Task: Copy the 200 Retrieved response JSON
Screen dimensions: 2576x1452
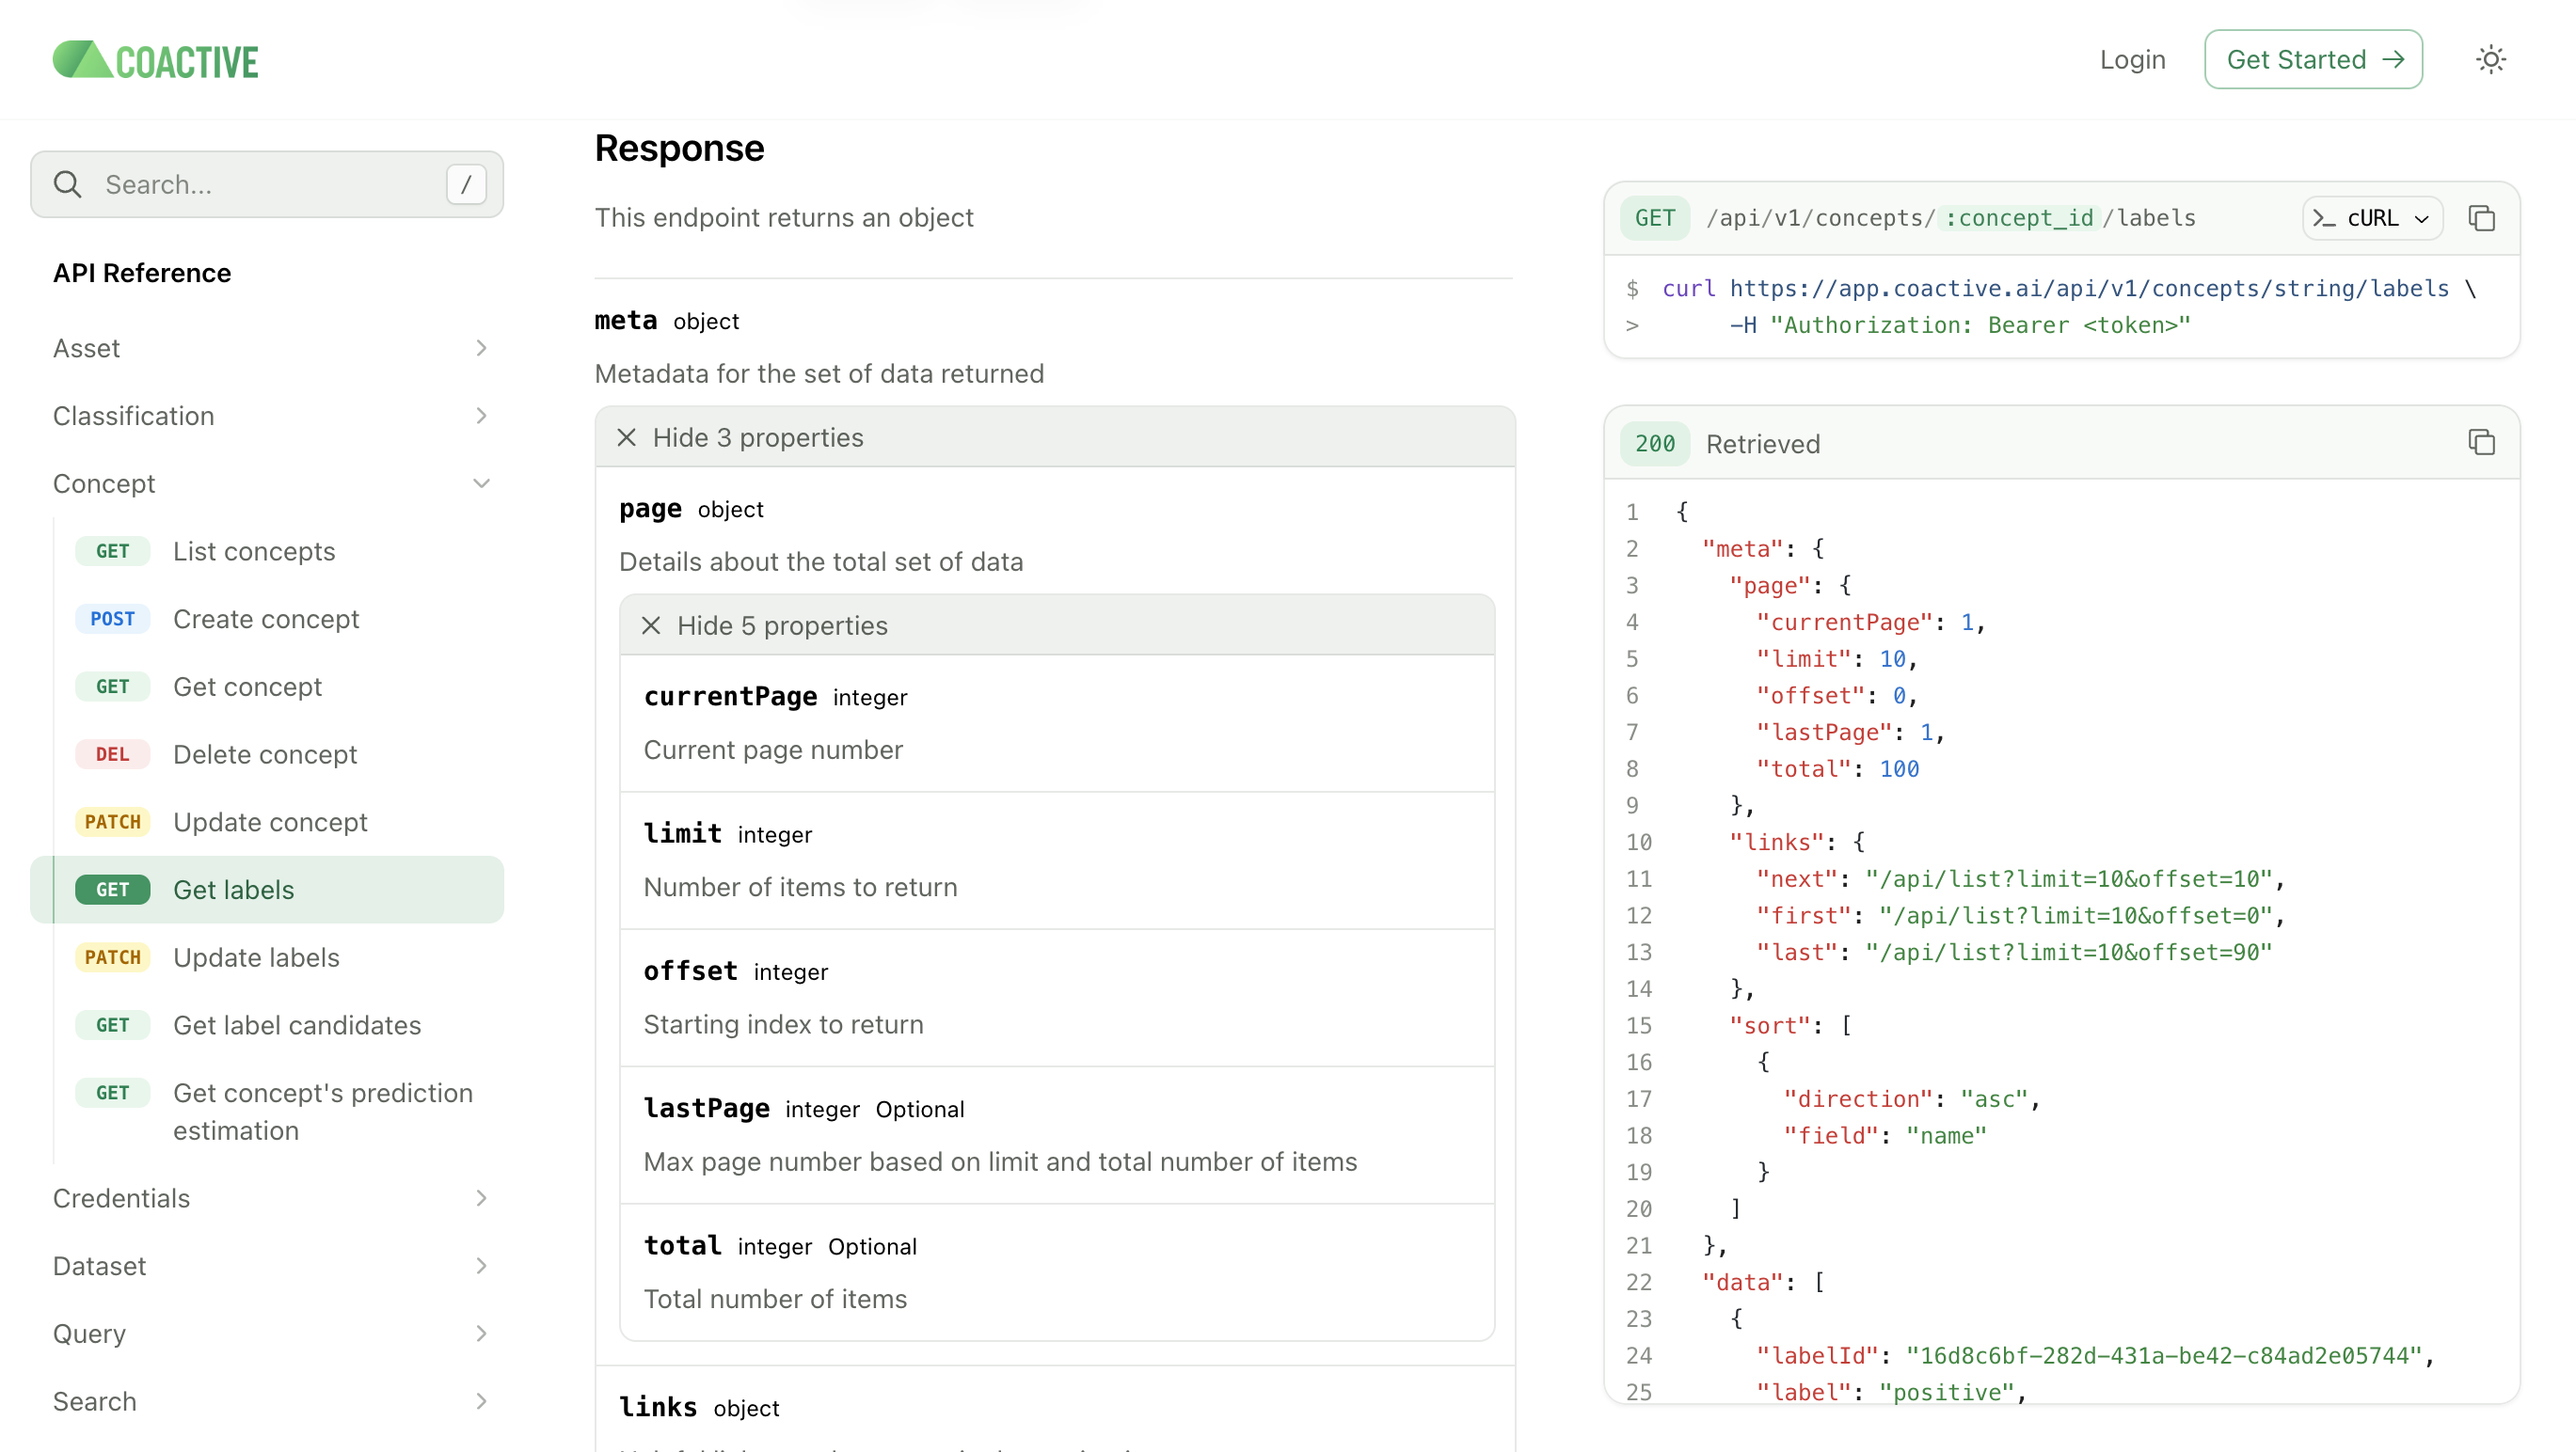Action: 2481,443
